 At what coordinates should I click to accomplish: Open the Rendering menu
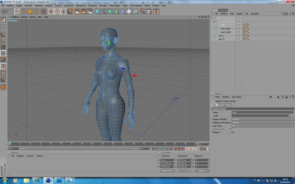coord(92,5)
